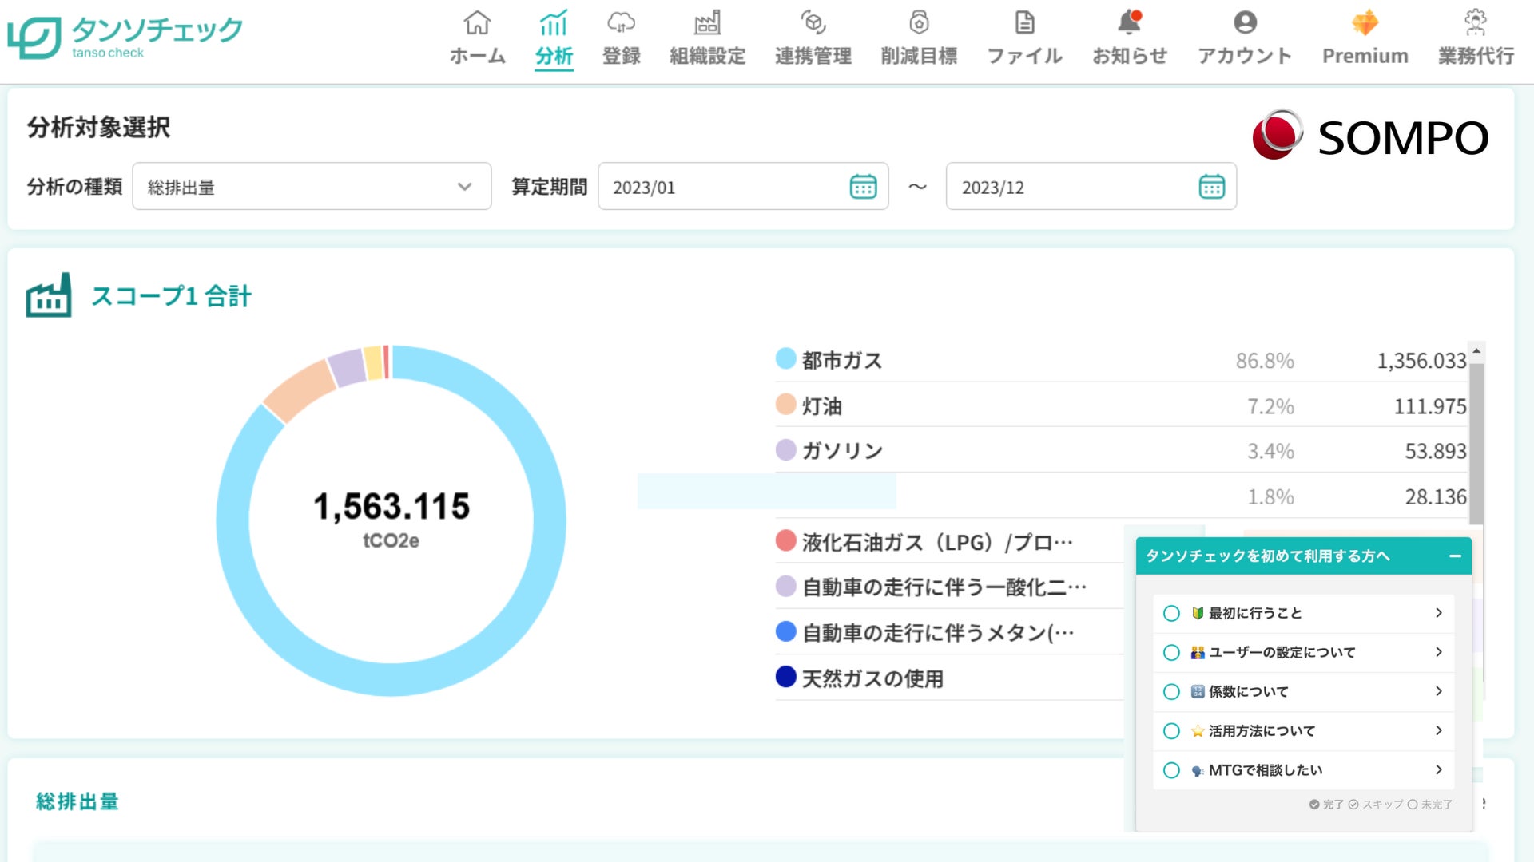The width and height of the screenshot is (1534, 862).
Task: Click calendar icon in 2023/01 field
Action: pyautogui.click(x=863, y=187)
